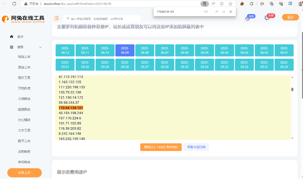Viewport: 303px width, 183px height.
Task: Open 运维工具 in the sidebar menu
Action: pos(24,173)
